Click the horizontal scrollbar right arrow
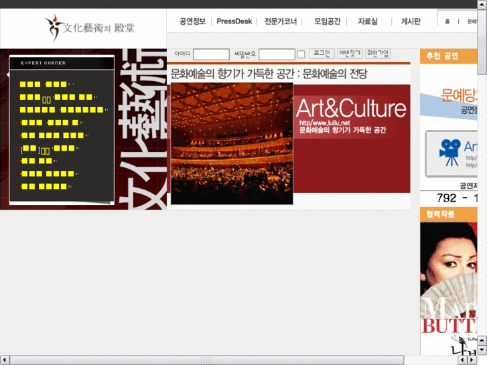This screenshot has width=487, height=365. (x=472, y=360)
